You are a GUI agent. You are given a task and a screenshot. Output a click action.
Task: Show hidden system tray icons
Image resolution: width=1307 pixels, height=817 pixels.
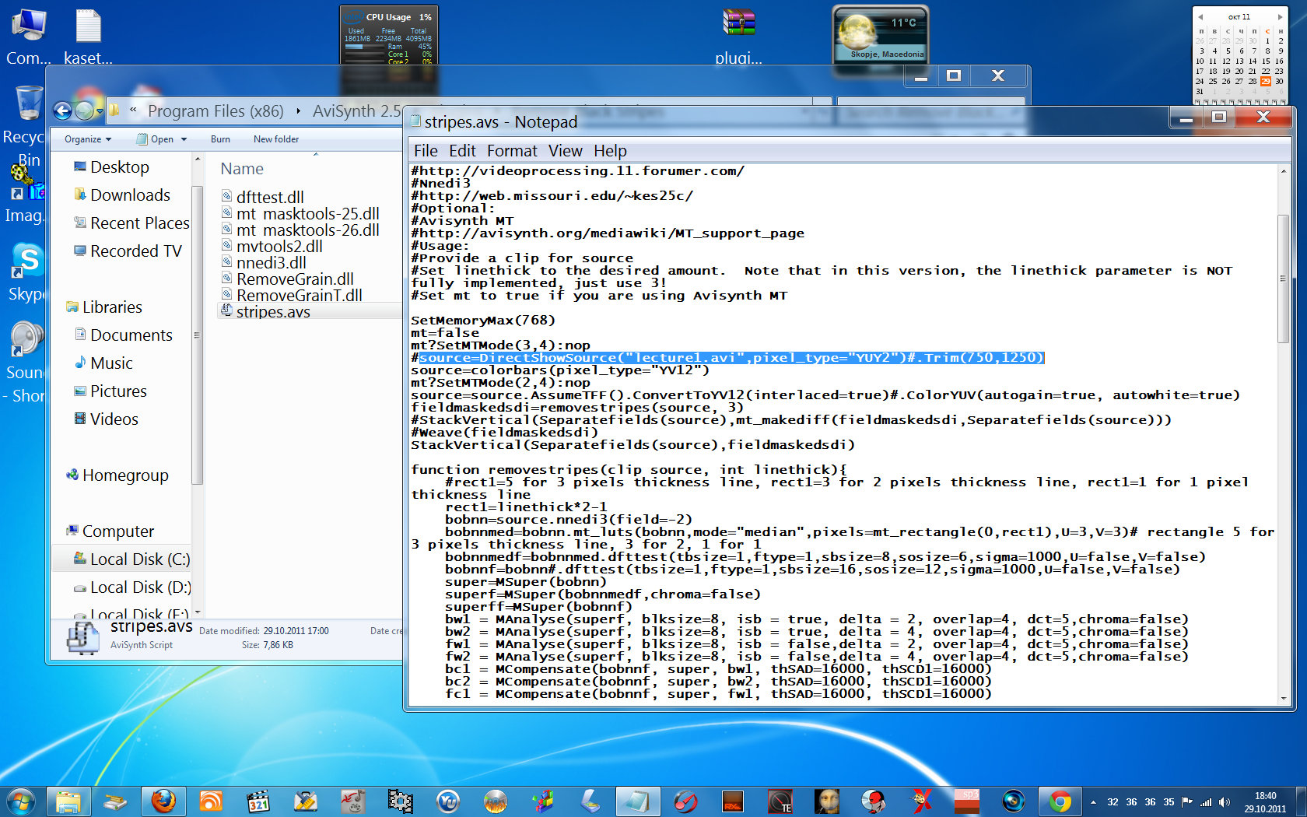click(x=1093, y=802)
